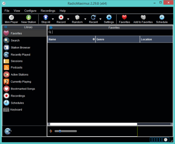The image size is (175, 144).
Task: Click the Recent toolbar button
Action: [93, 19]
